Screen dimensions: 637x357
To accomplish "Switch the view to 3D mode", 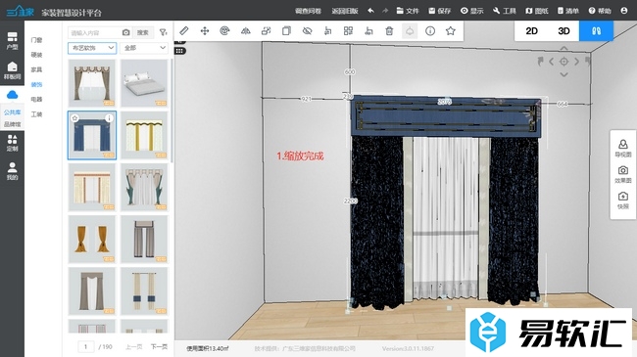I will (x=563, y=31).
